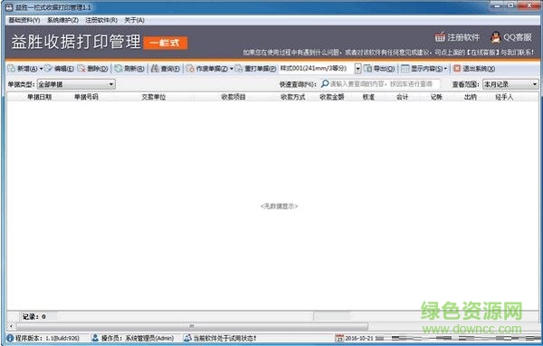The width and height of the screenshot is (543, 346).
Task: Open the 基础资料 menu
Action: click(24, 20)
